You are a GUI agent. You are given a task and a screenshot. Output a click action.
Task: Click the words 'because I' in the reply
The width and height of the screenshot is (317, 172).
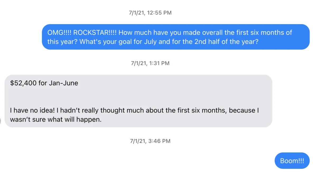244,110
